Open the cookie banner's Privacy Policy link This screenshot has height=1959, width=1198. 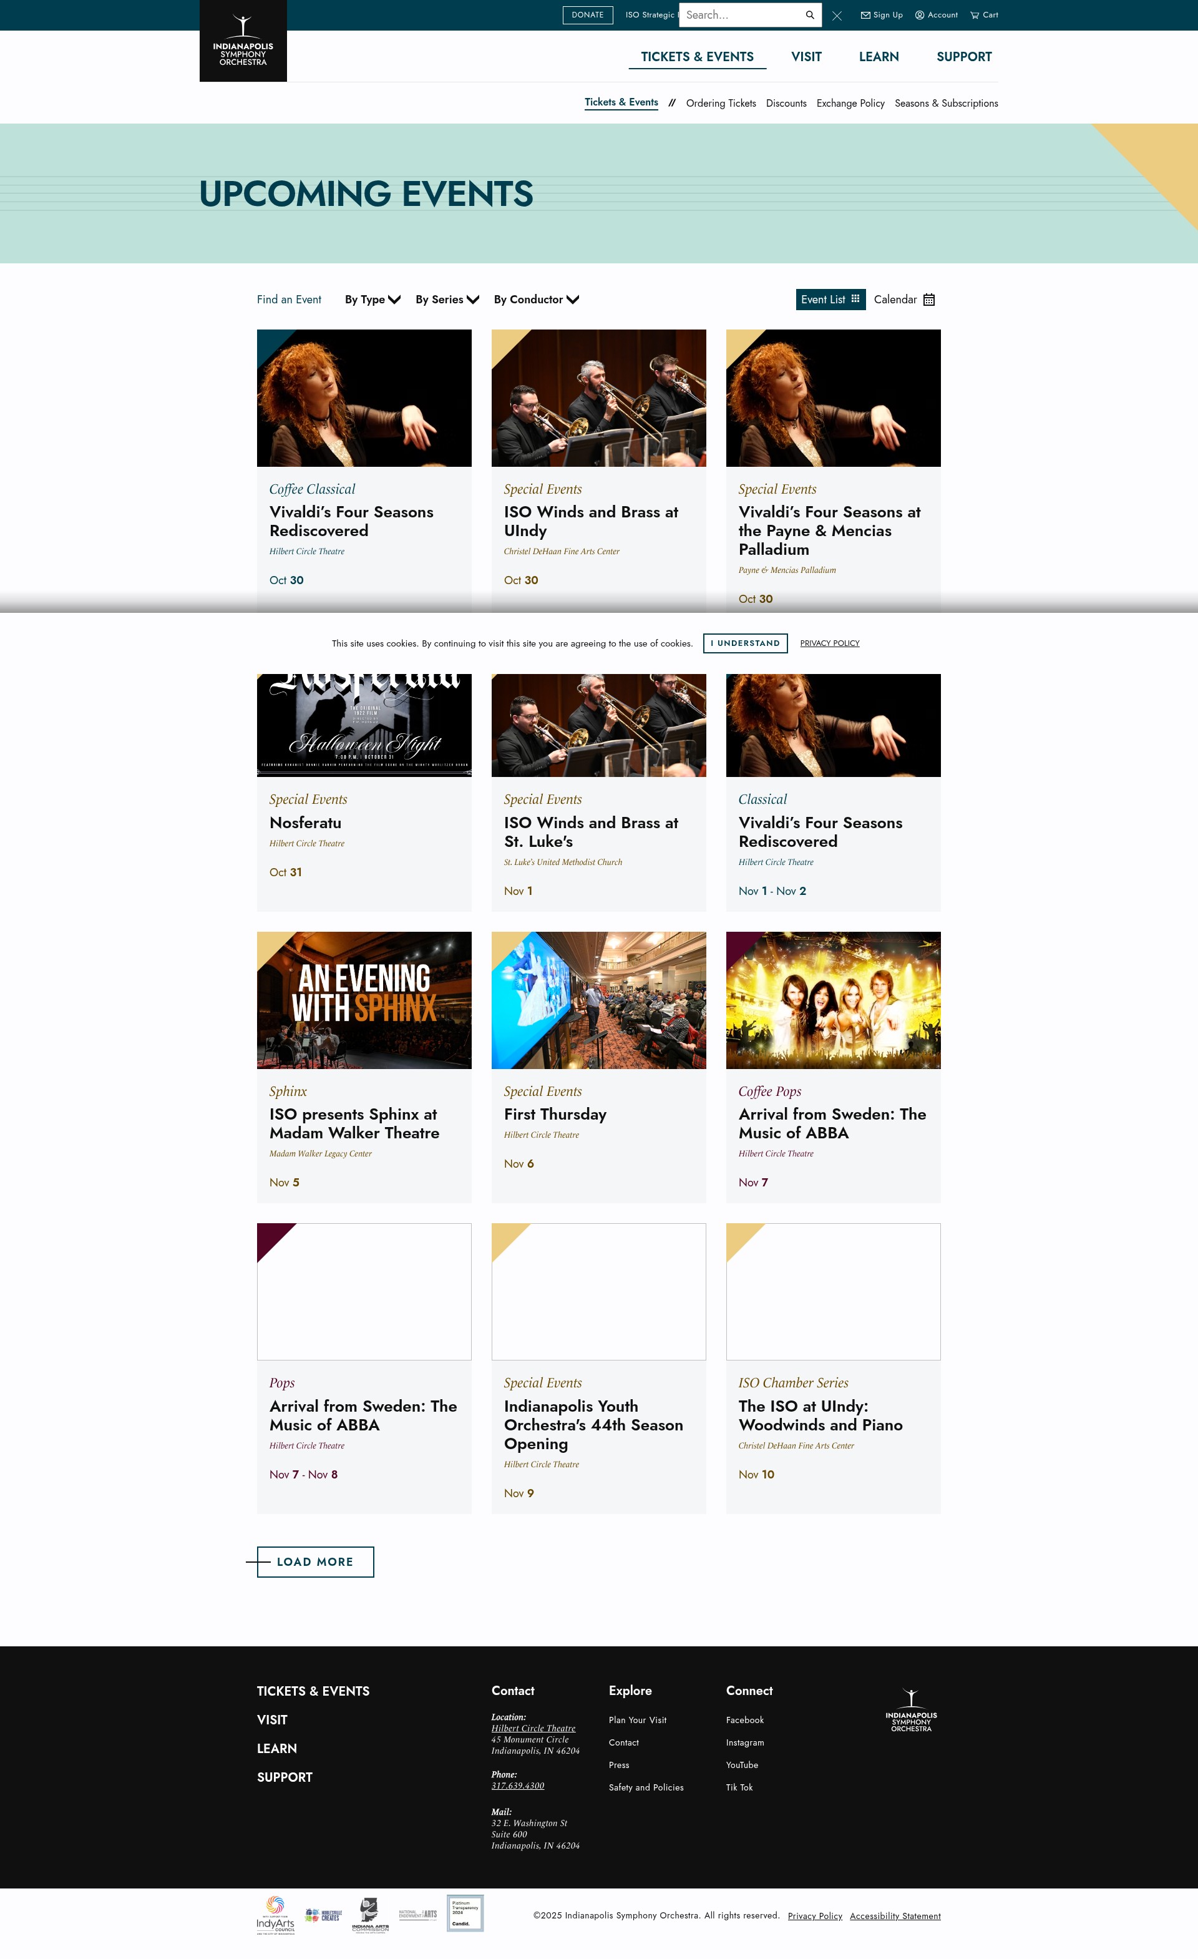point(830,643)
